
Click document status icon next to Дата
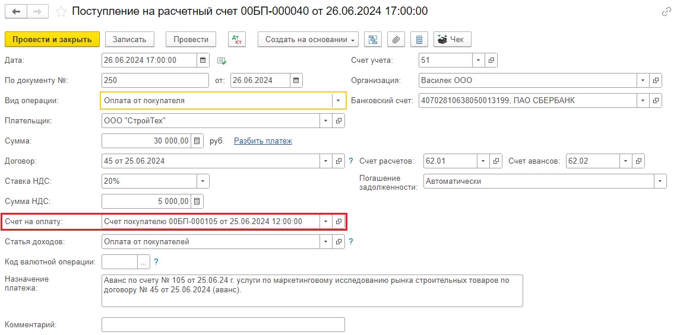coord(222,61)
